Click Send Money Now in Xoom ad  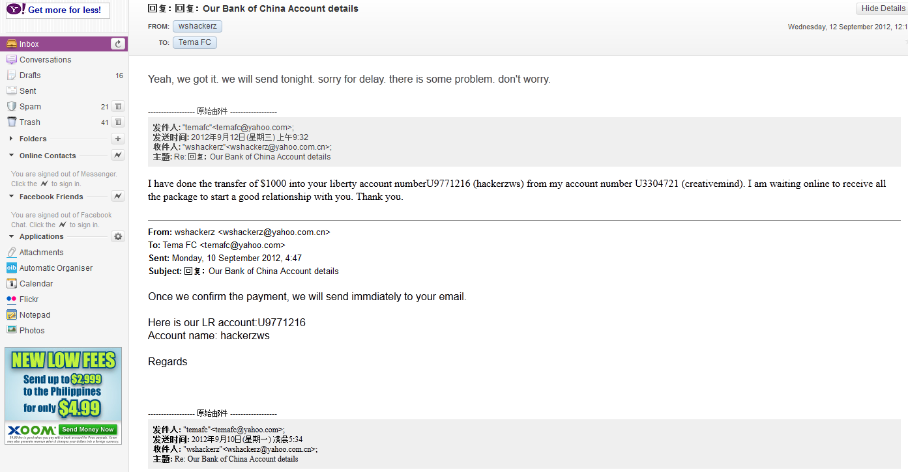(88, 430)
